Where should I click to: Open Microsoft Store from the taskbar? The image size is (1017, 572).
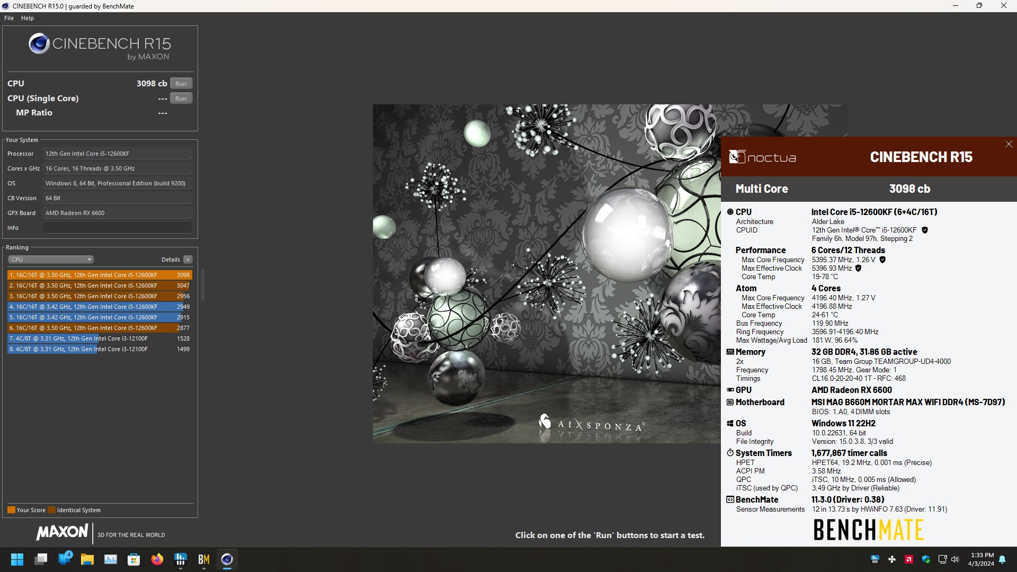tap(134, 559)
